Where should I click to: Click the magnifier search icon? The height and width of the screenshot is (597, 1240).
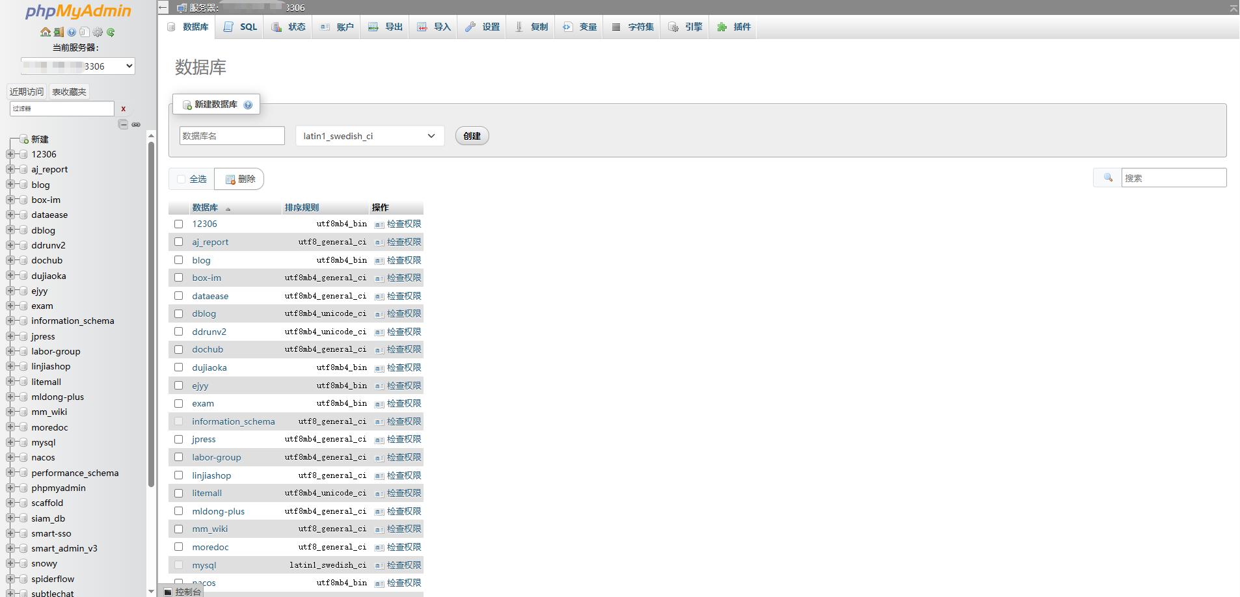1108,178
